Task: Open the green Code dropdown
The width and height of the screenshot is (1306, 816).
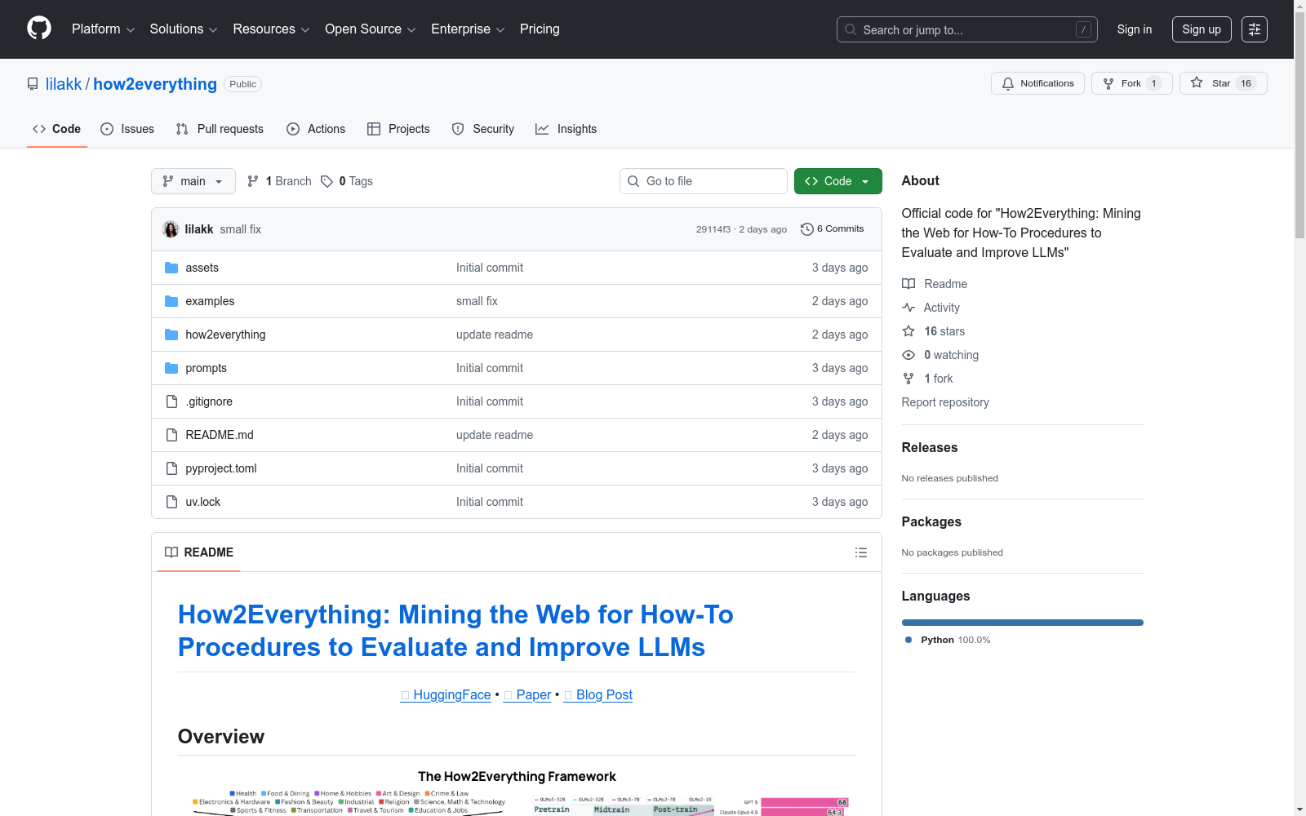Action: click(x=837, y=181)
